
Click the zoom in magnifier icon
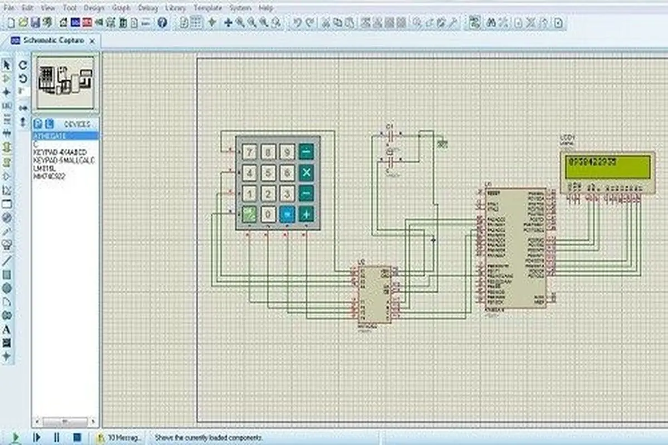(x=240, y=22)
